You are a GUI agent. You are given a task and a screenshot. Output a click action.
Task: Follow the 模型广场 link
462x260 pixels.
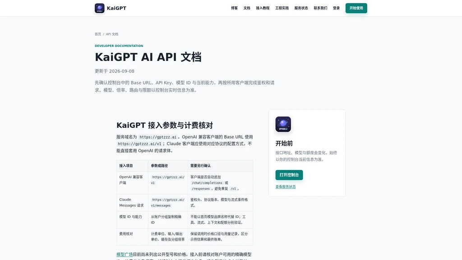click(x=125, y=255)
